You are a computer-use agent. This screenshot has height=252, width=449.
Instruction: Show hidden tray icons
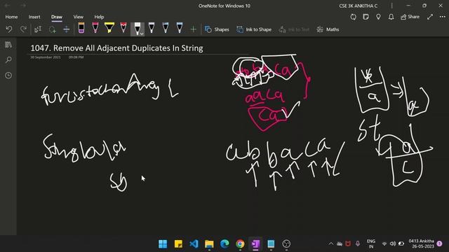coord(331,244)
